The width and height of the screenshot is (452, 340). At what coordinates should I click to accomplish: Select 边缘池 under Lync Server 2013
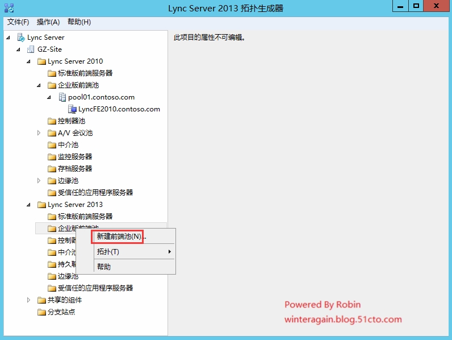pos(68,276)
